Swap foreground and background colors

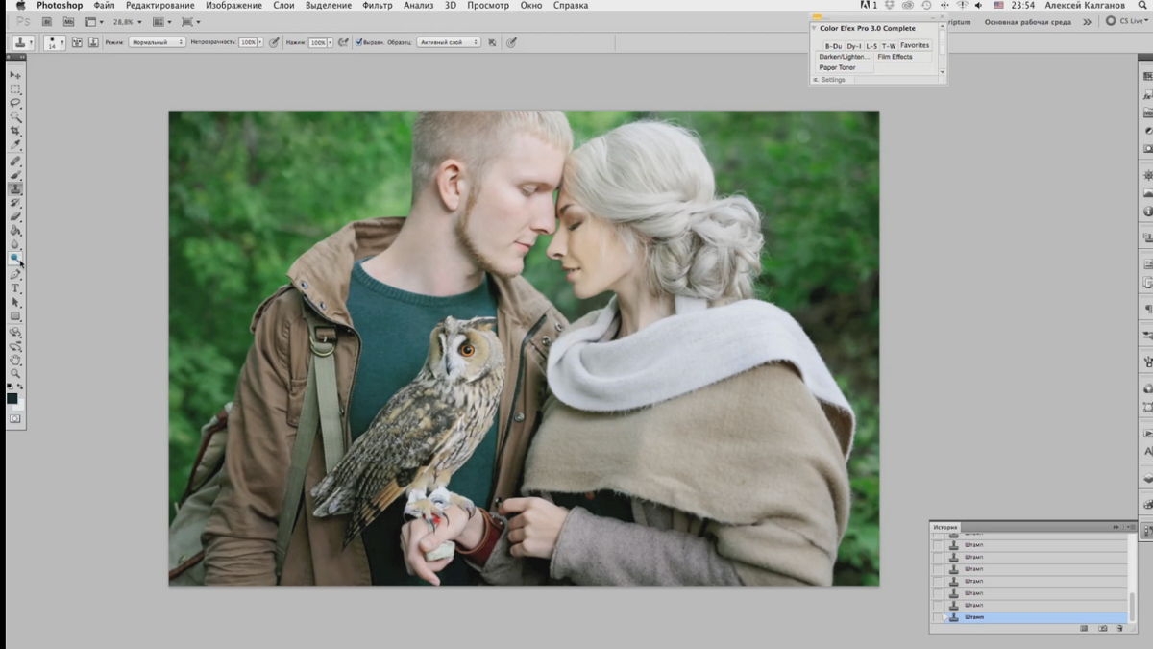20,387
